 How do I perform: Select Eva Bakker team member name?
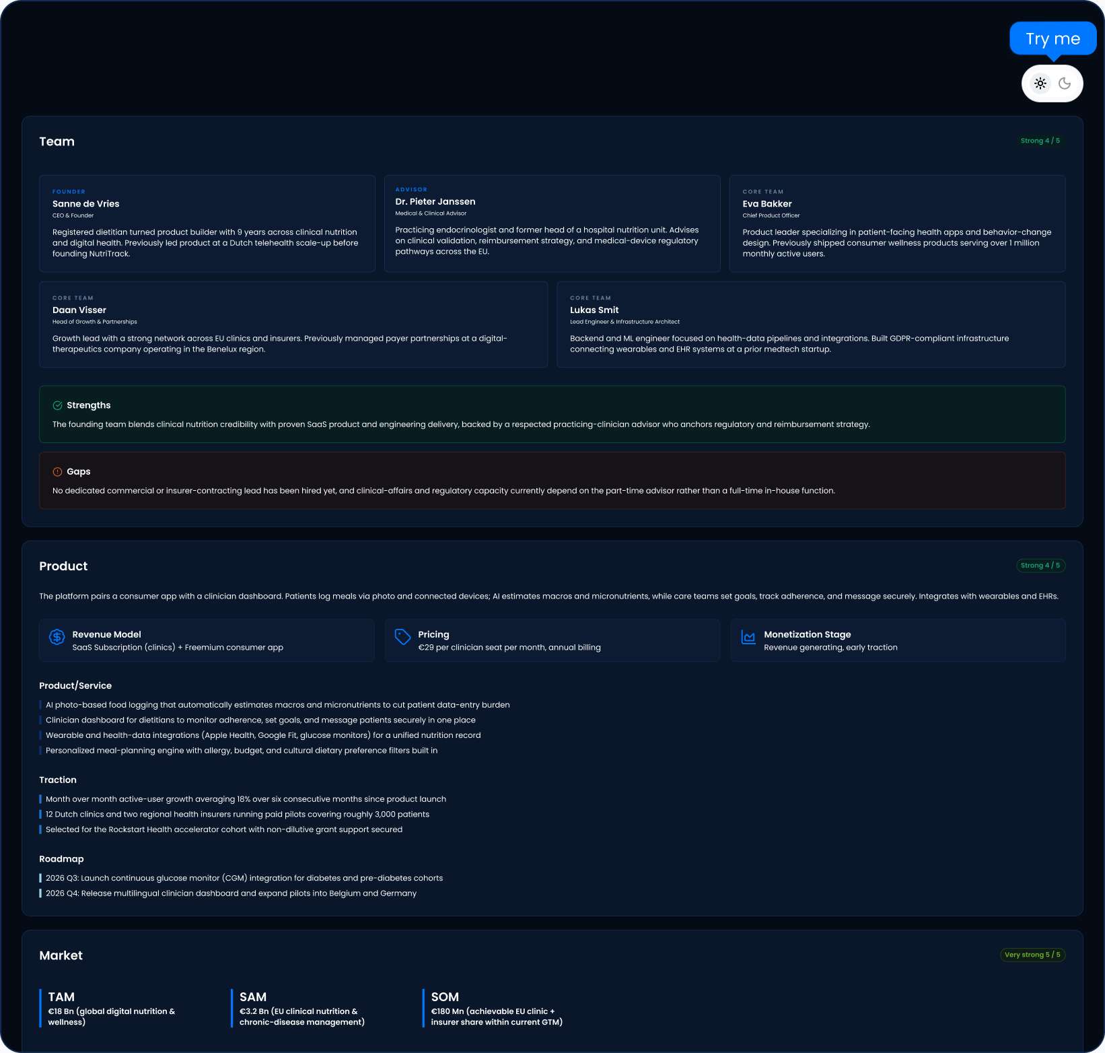tap(767, 204)
